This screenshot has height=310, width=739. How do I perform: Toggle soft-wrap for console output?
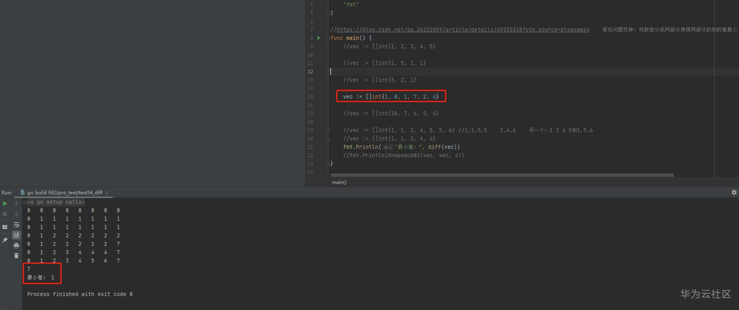pyautogui.click(x=16, y=225)
